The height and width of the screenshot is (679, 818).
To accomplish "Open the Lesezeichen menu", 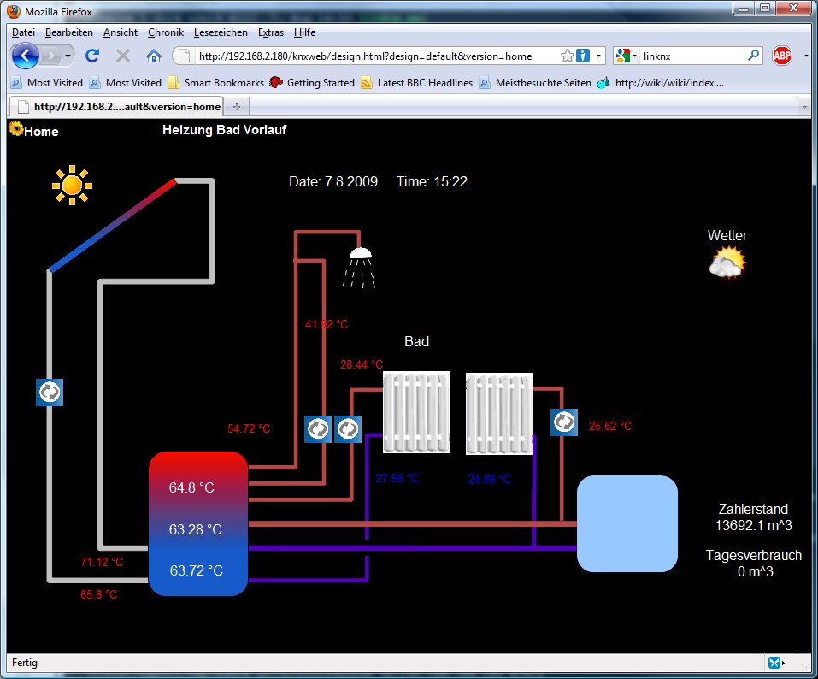I will [221, 32].
